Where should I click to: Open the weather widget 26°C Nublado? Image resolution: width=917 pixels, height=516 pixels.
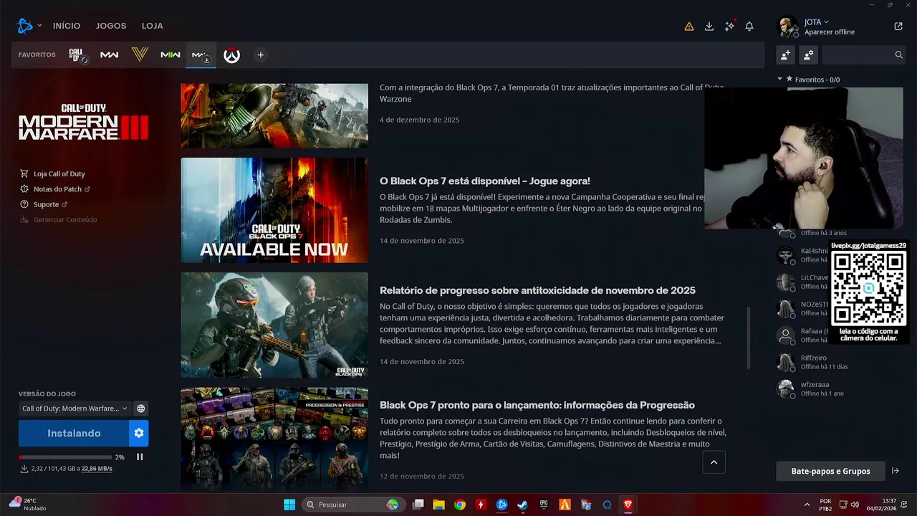[x=27, y=505]
